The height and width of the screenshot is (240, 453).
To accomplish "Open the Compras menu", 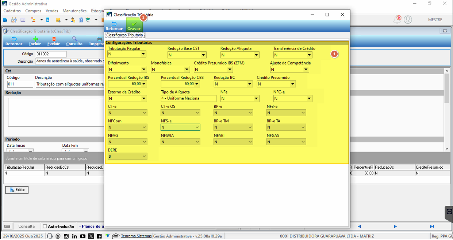I will pyautogui.click(x=33, y=11).
